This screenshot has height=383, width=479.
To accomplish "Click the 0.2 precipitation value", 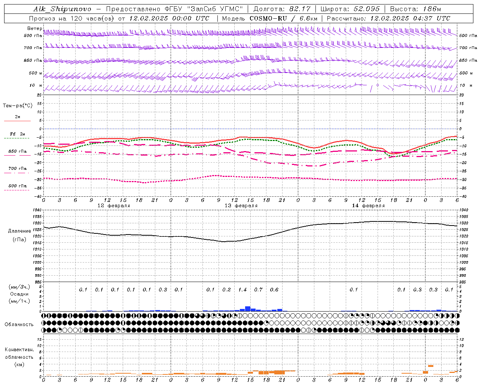I will [x=226, y=290].
